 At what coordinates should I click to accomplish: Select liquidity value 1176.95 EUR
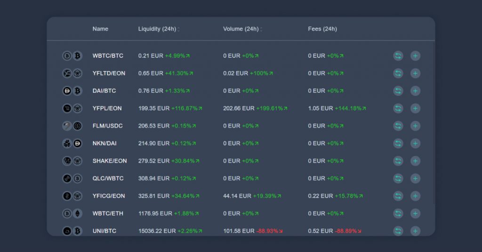(155, 213)
